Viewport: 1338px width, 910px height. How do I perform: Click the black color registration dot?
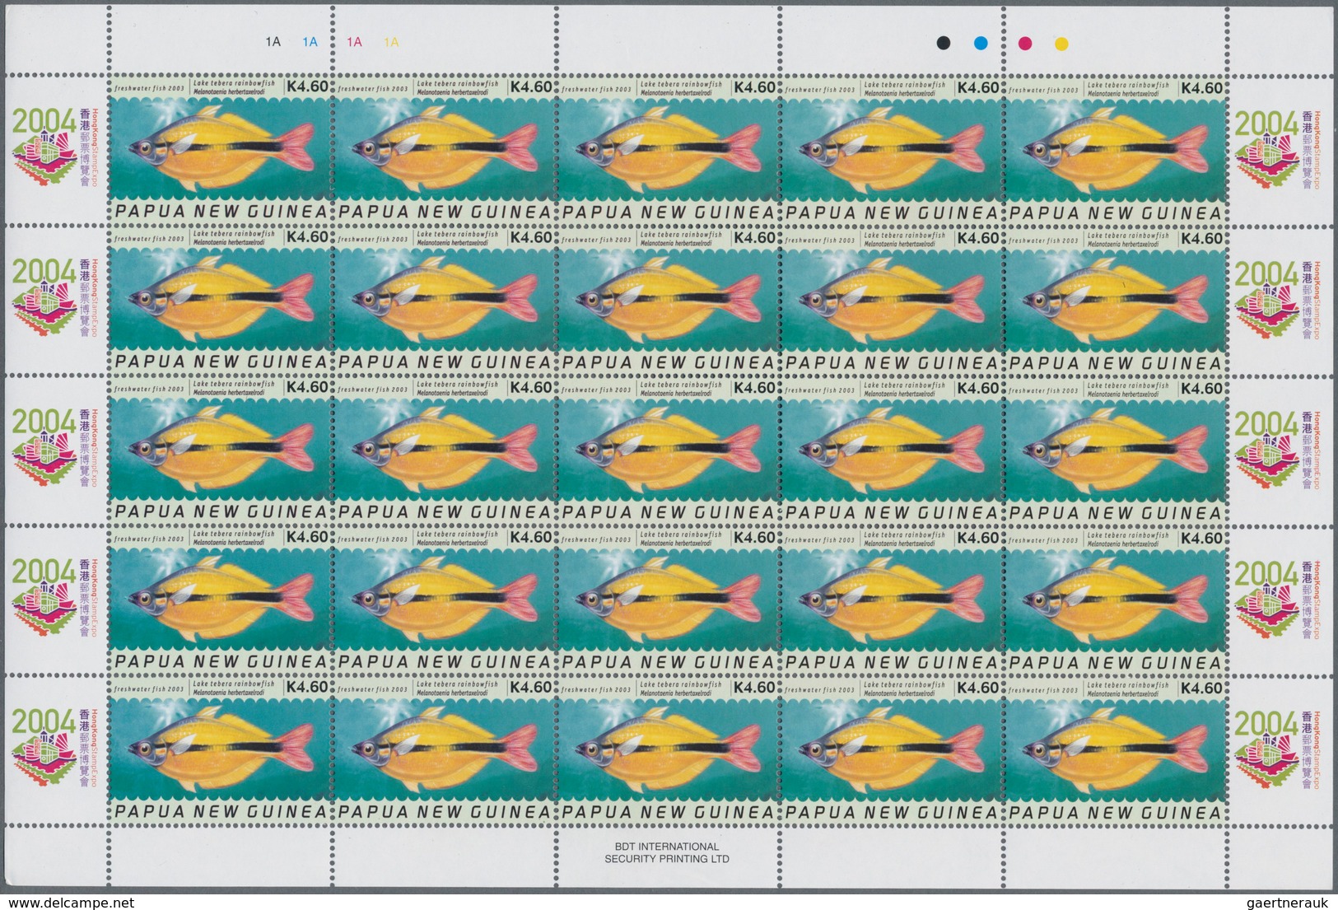(944, 43)
